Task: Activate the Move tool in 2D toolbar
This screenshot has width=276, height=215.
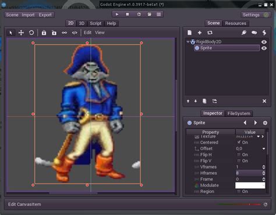Action: click(21, 33)
